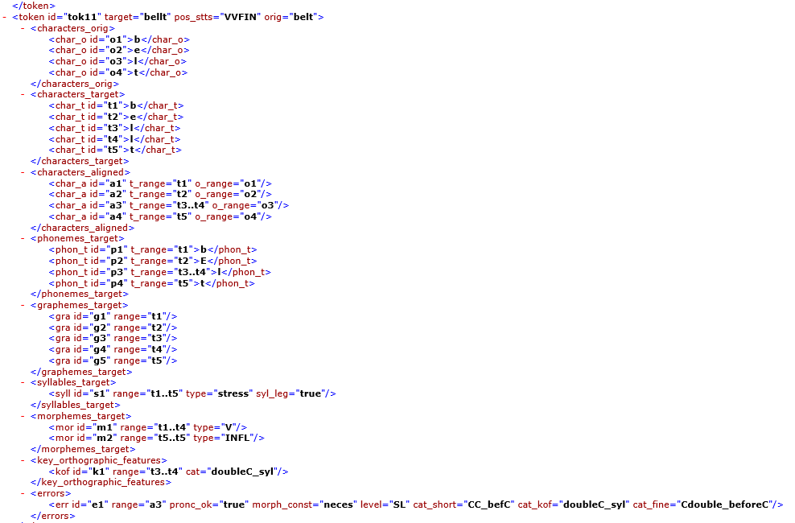Click the cat_fine value Cdouble_beforeC

(729, 504)
